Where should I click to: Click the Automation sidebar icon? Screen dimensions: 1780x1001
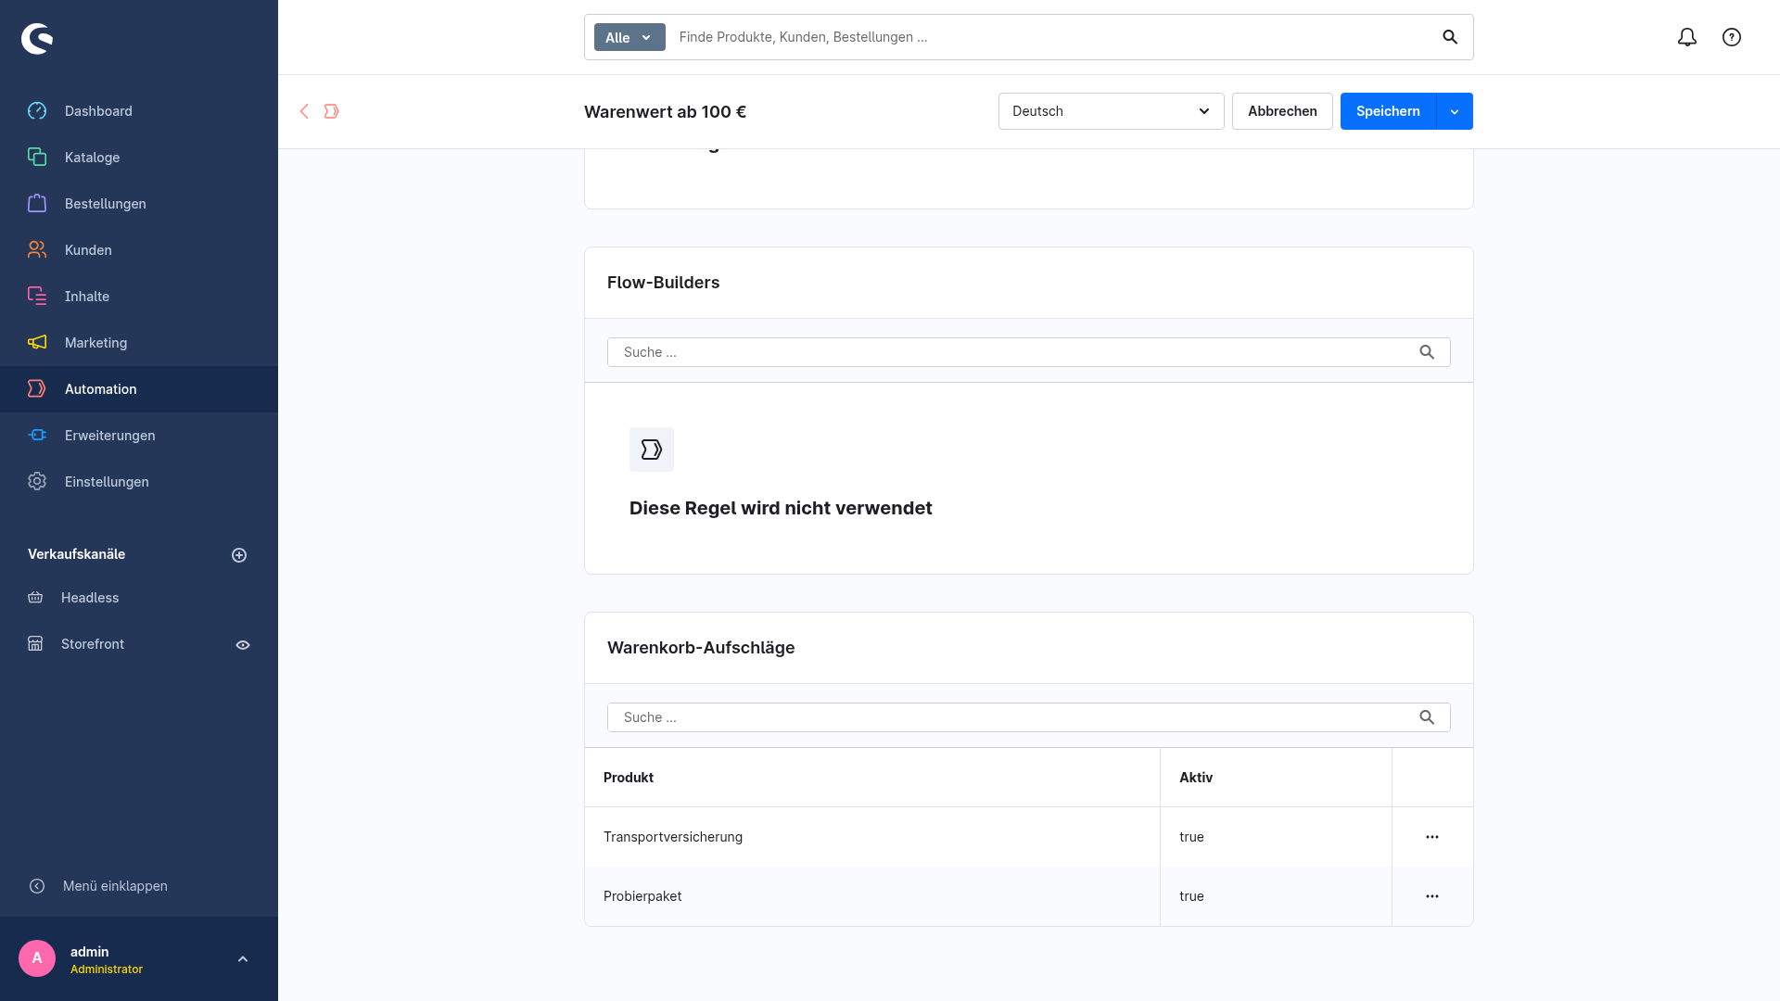[37, 388]
